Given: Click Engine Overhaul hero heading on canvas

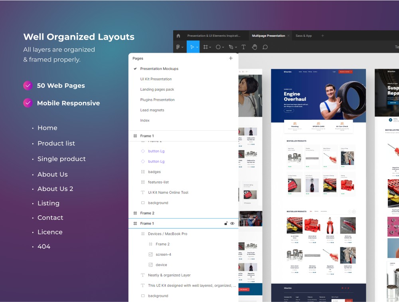Looking at the screenshot, I should click(x=295, y=97).
